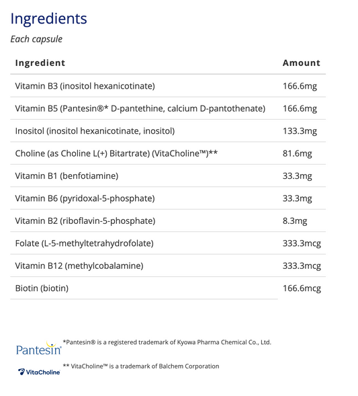Click the Balchem Corporation trademark footnote
Image resolution: width=358 pixels, height=396 pixels.
point(141,366)
